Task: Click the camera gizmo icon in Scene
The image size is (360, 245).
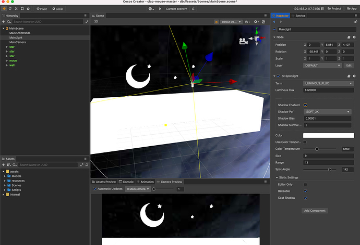Action: coord(243,41)
